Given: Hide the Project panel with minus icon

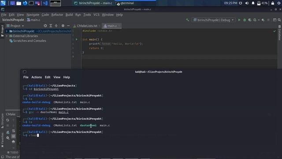Looking at the screenshot, I should click(x=68, y=26).
